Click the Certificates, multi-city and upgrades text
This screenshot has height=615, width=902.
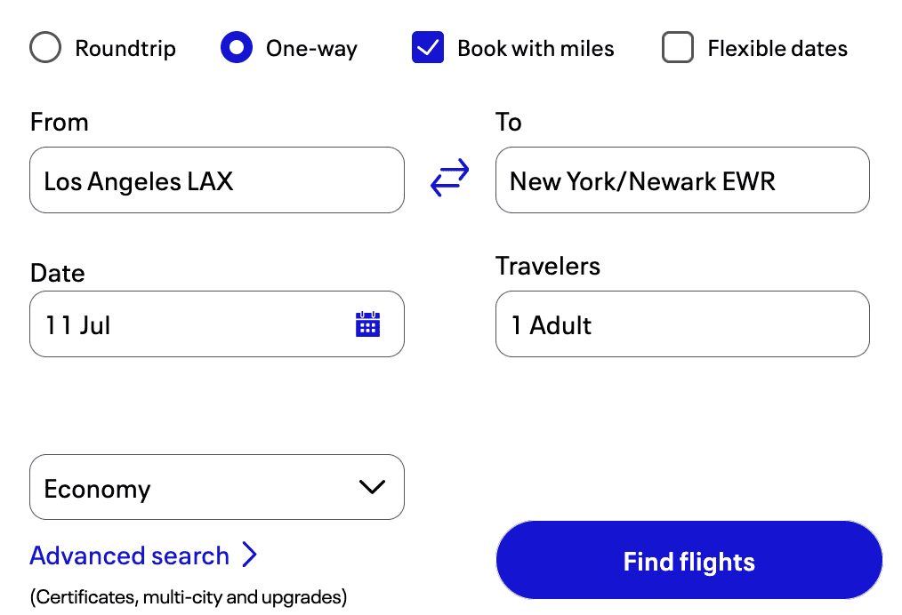point(188,596)
